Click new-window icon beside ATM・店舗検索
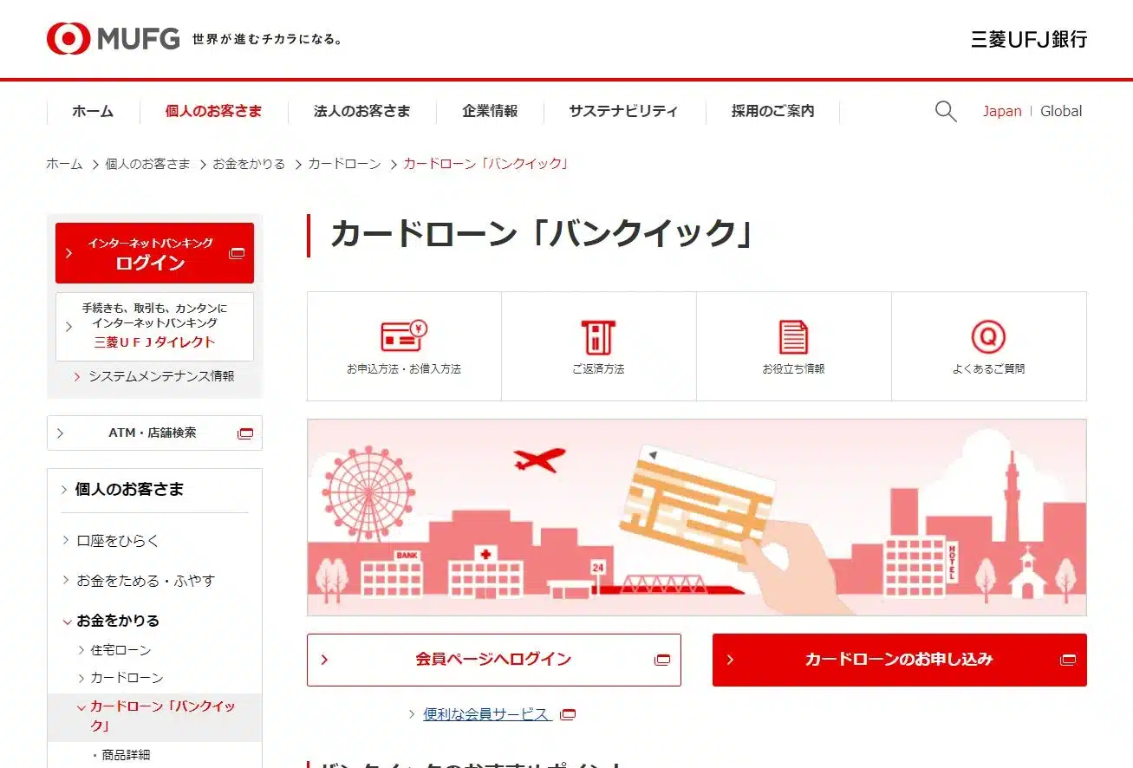The image size is (1133, 768). (245, 433)
